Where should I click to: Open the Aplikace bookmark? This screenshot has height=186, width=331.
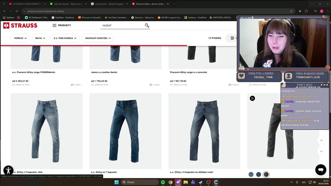(x=9, y=18)
